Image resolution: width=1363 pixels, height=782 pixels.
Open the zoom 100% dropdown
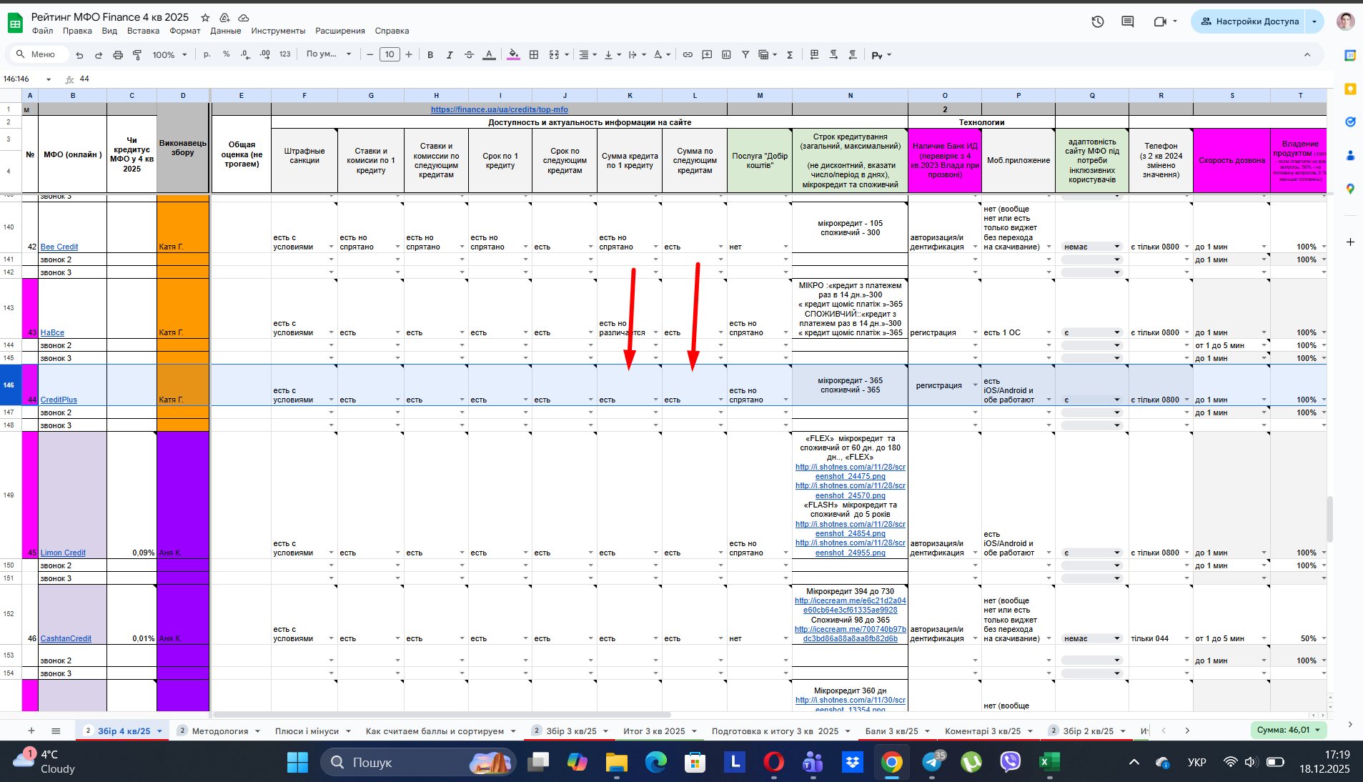coord(169,55)
